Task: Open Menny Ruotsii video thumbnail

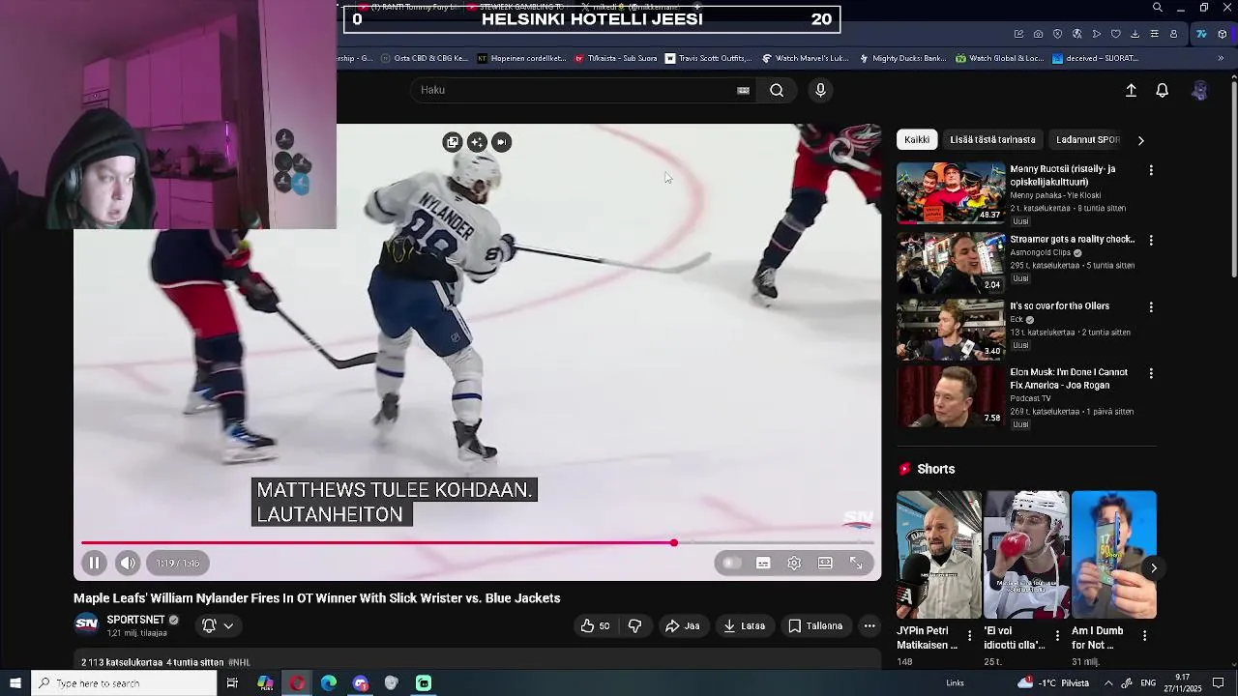Action: click(951, 192)
